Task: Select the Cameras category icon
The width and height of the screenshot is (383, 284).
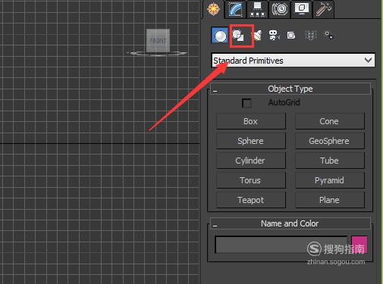Action: 274,36
